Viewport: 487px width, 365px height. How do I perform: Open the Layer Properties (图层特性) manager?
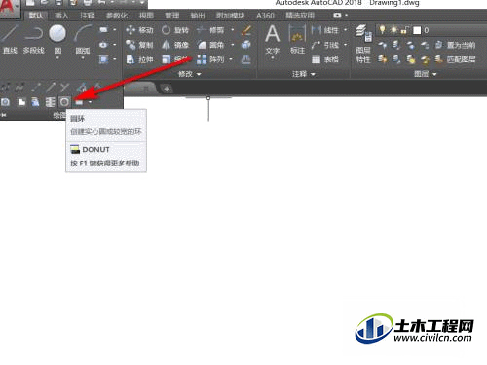tap(363, 45)
